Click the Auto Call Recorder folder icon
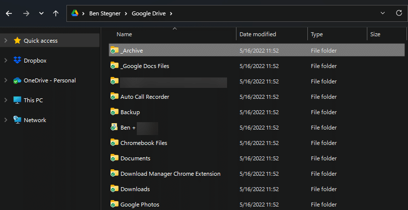The height and width of the screenshot is (210, 408). point(114,96)
